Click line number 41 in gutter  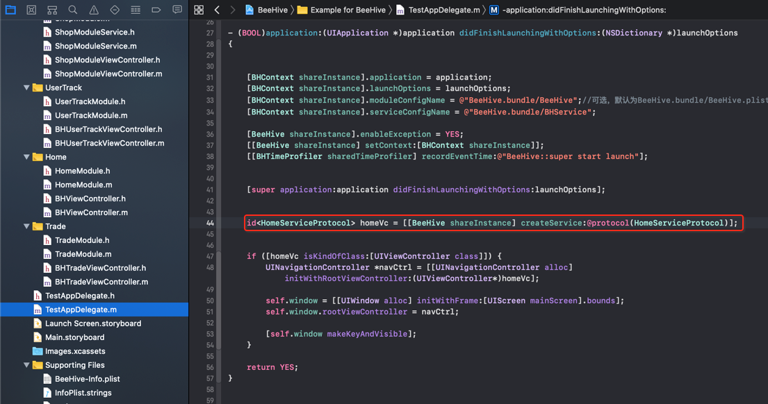coord(210,190)
